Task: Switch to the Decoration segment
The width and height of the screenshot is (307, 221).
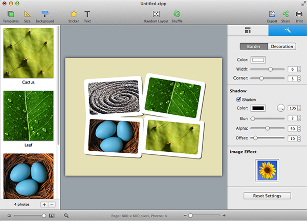Action: 282,47
